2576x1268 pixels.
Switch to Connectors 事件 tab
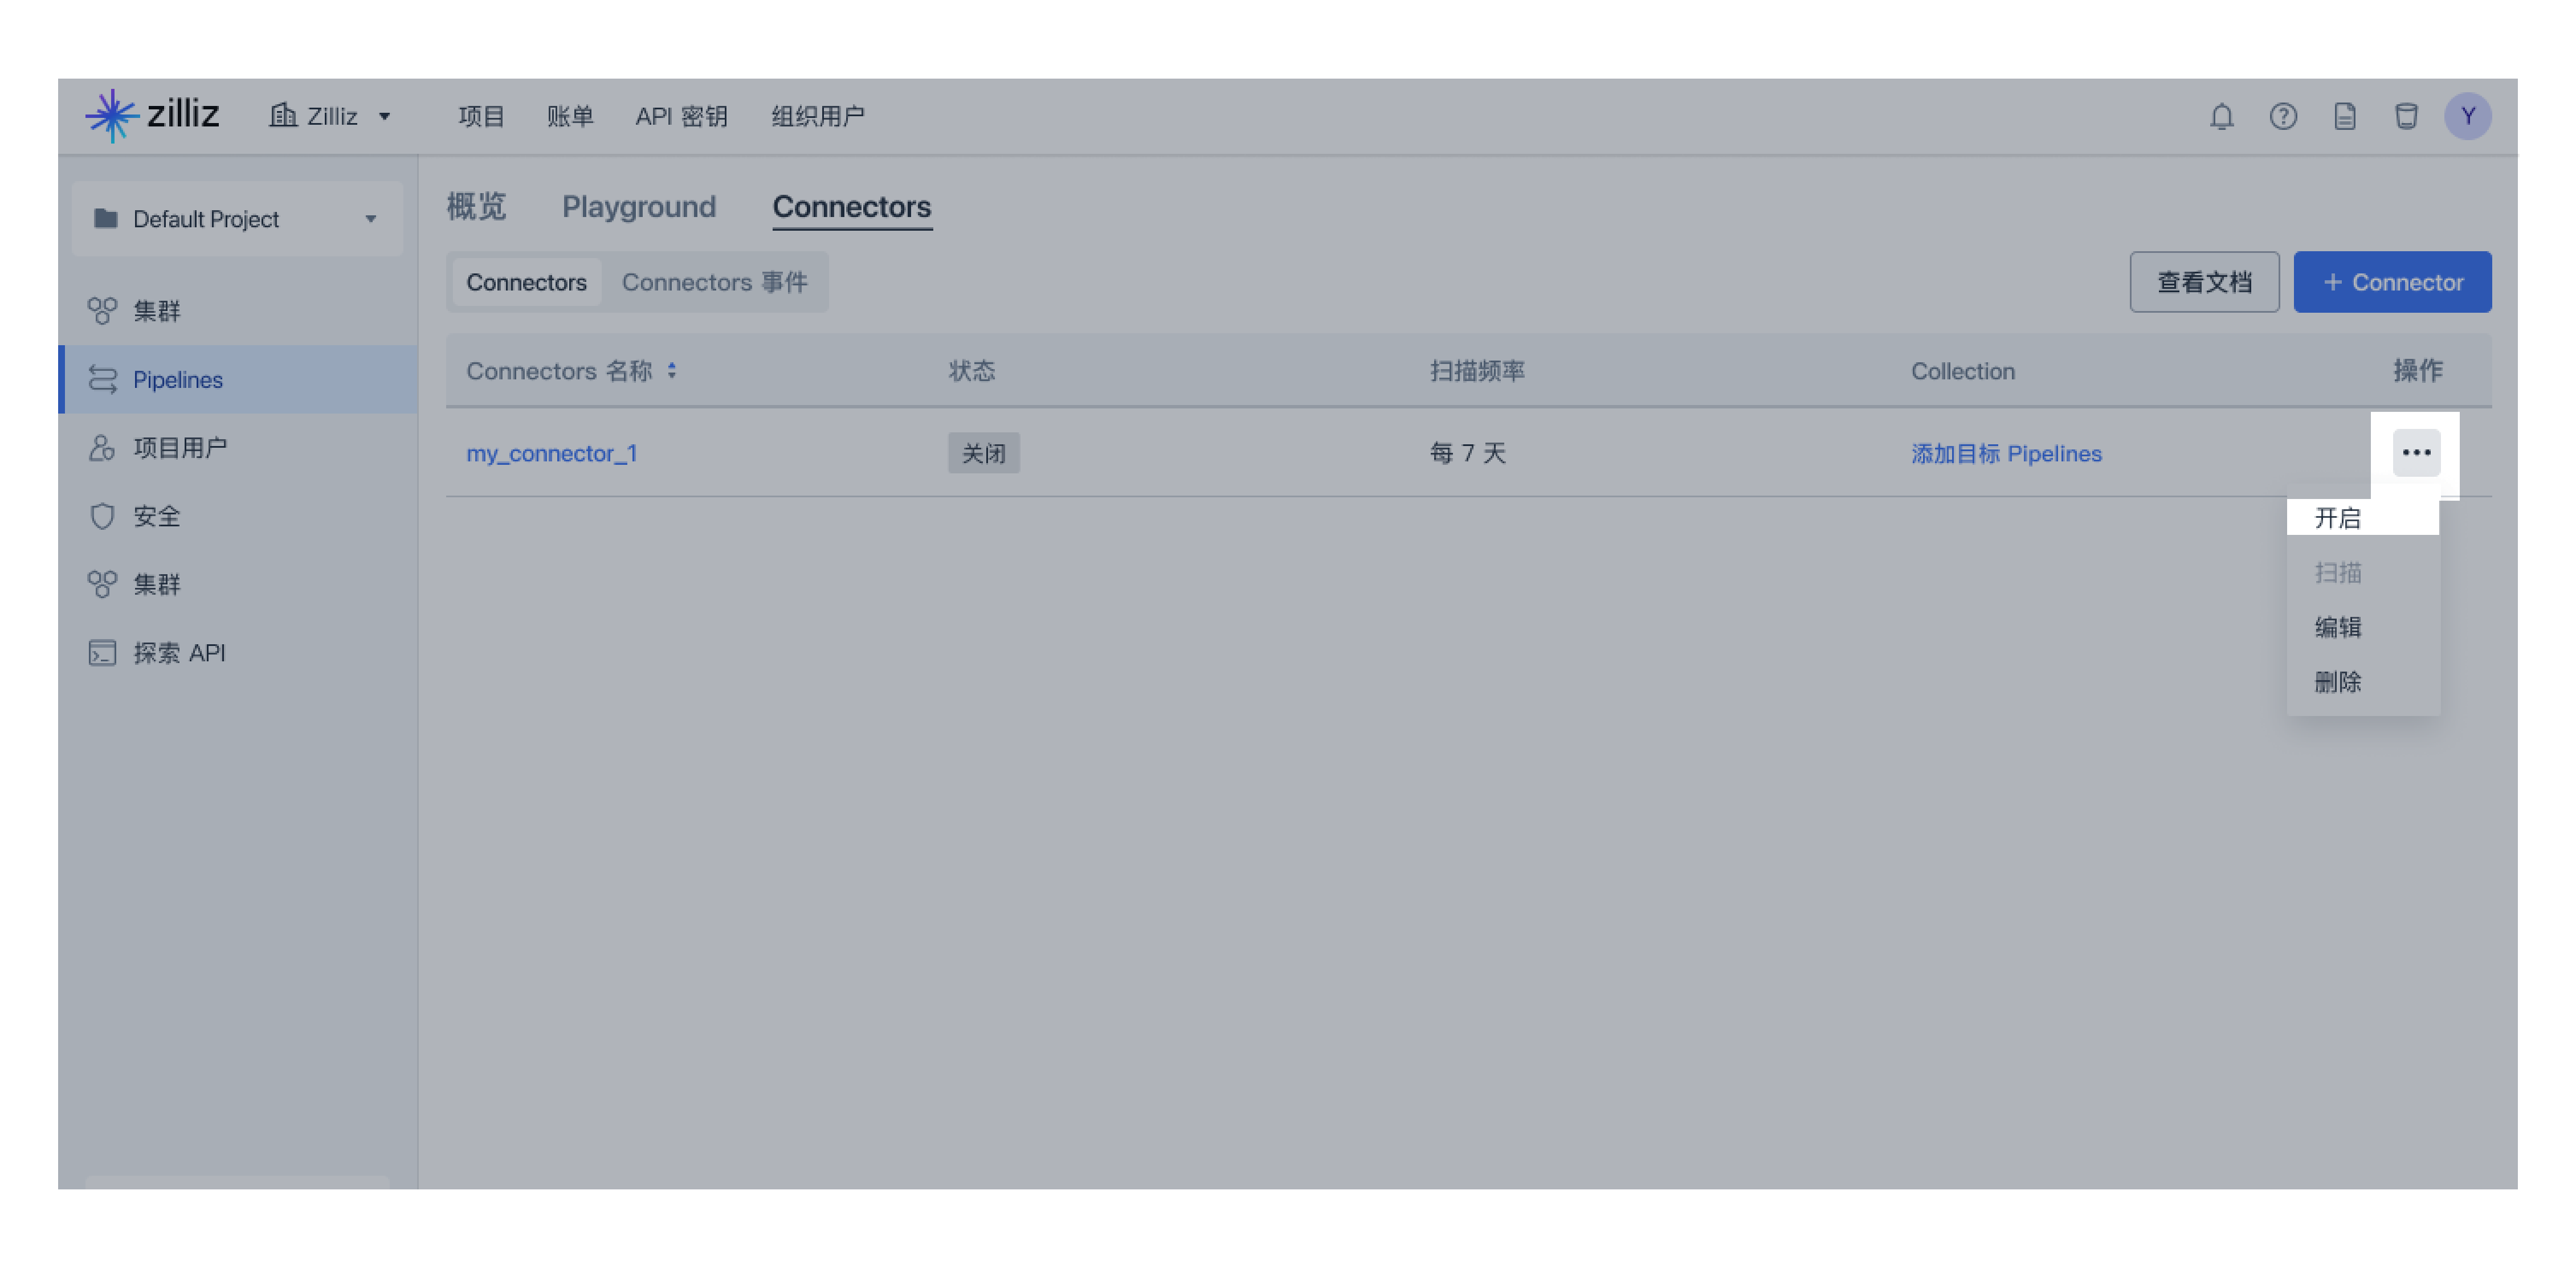715,281
